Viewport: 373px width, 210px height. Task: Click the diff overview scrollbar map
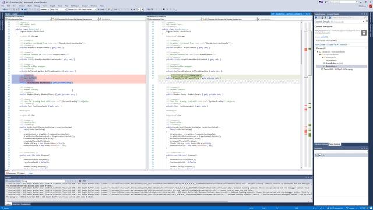click(x=308, y=95)
